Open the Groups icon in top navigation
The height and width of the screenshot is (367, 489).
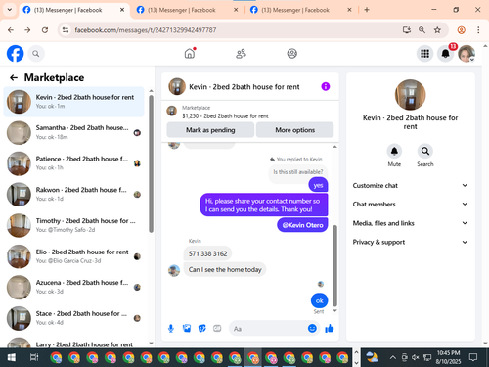[x=292, y=54]
